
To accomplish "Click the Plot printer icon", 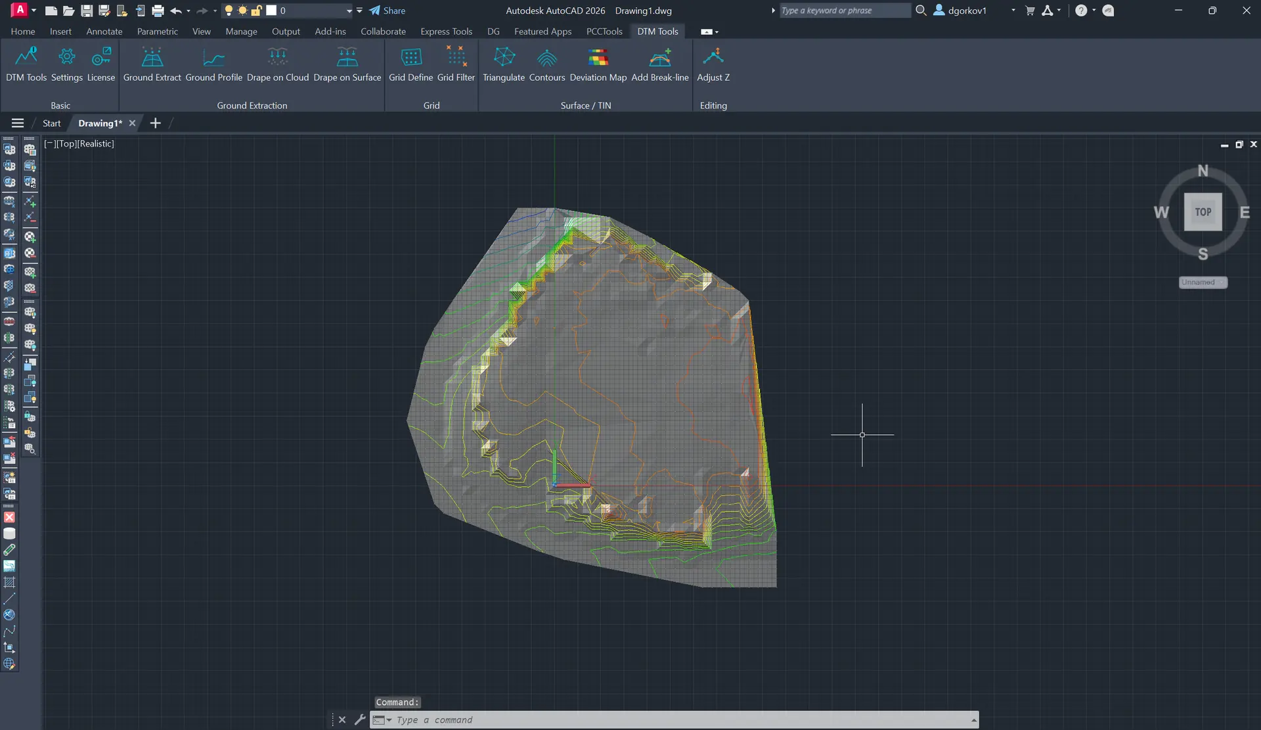I will [x=158, y=11].
